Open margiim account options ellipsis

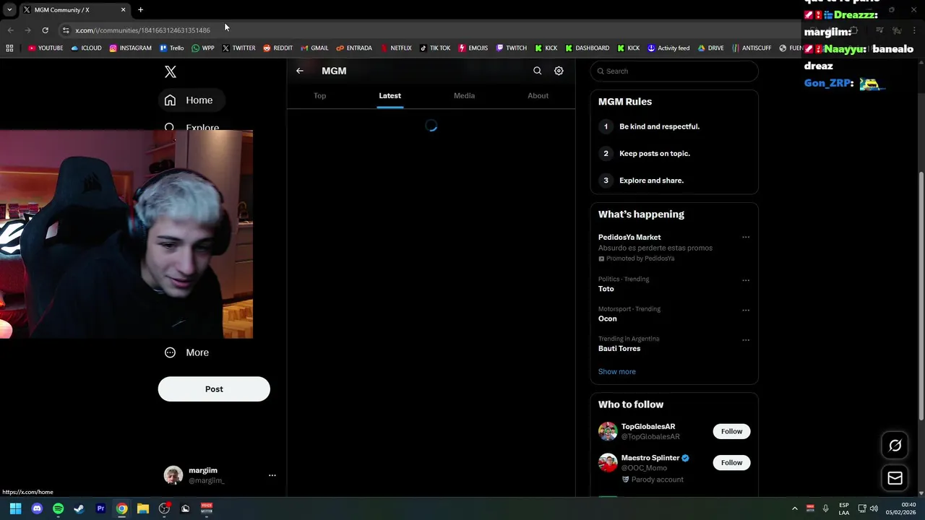(272, 475)
